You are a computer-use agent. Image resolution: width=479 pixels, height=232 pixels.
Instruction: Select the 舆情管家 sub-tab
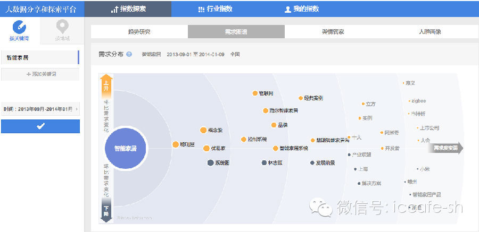tap(333, 32)
